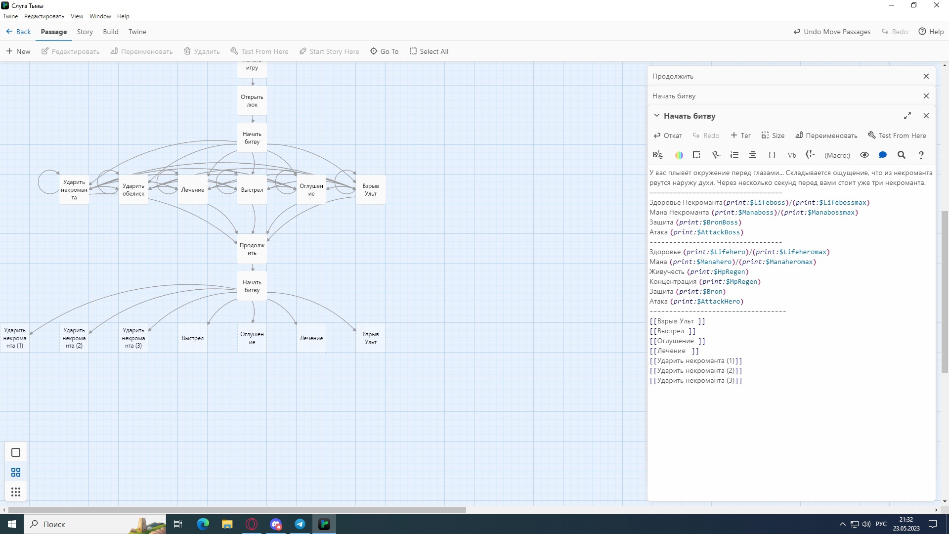This screenshot has height=534, width=949.
Task: Open Telegram from the taskbar
Action: 300,524
